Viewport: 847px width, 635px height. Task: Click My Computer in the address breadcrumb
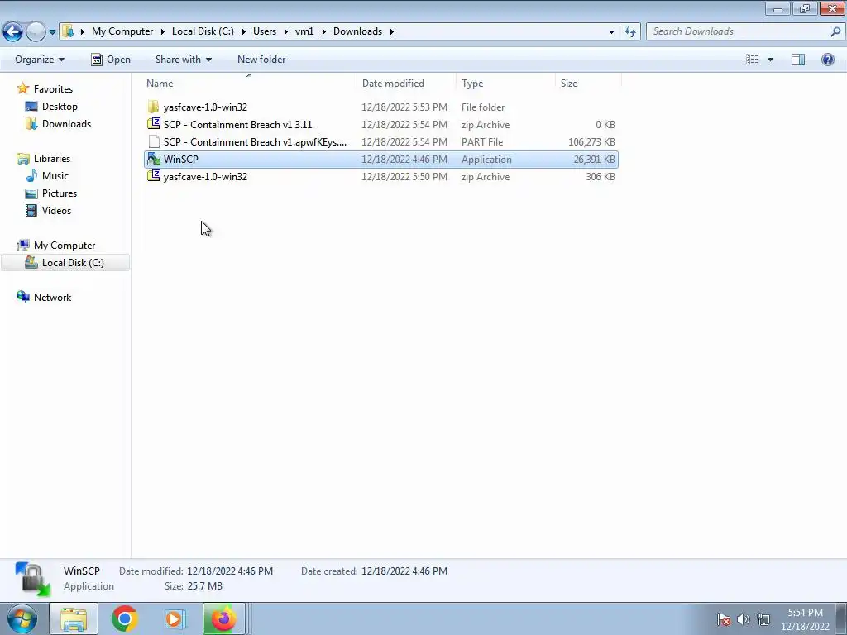point(122,31)
